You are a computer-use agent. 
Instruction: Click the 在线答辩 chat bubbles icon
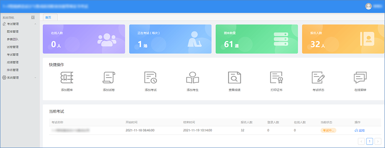click(x=360, y=78)
